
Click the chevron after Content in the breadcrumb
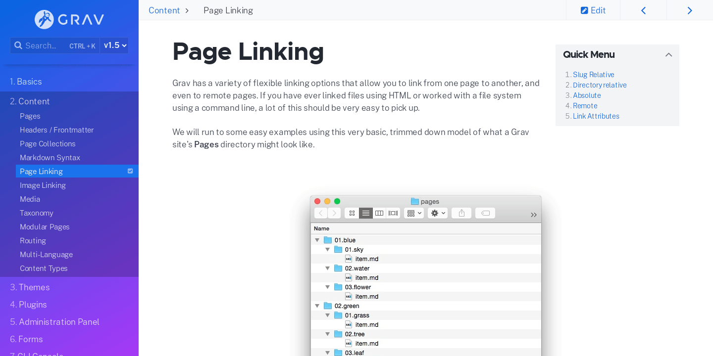(x=187, y=10)
